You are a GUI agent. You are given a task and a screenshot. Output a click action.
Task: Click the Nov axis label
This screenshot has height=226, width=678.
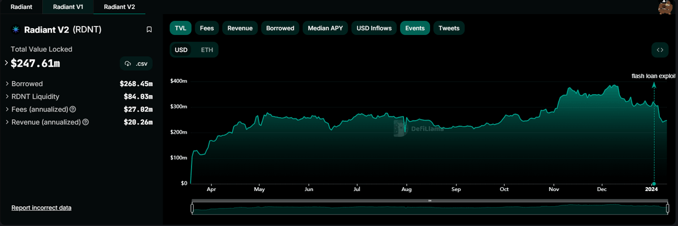tap(553, 190)
